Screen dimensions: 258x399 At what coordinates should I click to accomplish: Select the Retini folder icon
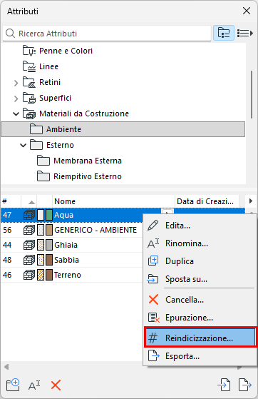tap(29, 82)
